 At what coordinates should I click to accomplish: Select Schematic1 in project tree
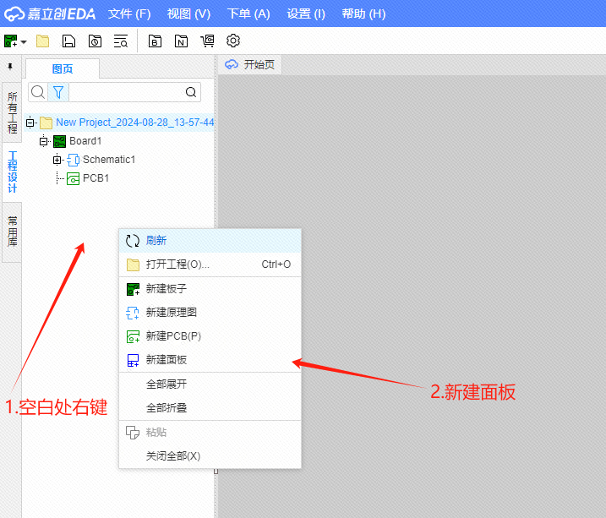[x=109, y=160]
